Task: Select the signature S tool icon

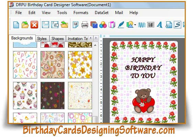Action: point(177,25)
